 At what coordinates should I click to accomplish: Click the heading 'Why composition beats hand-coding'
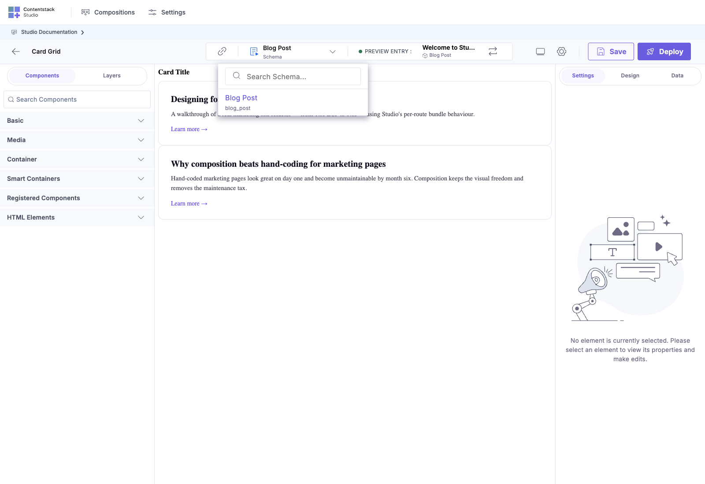pyautogui.click(x=278, y=164)
